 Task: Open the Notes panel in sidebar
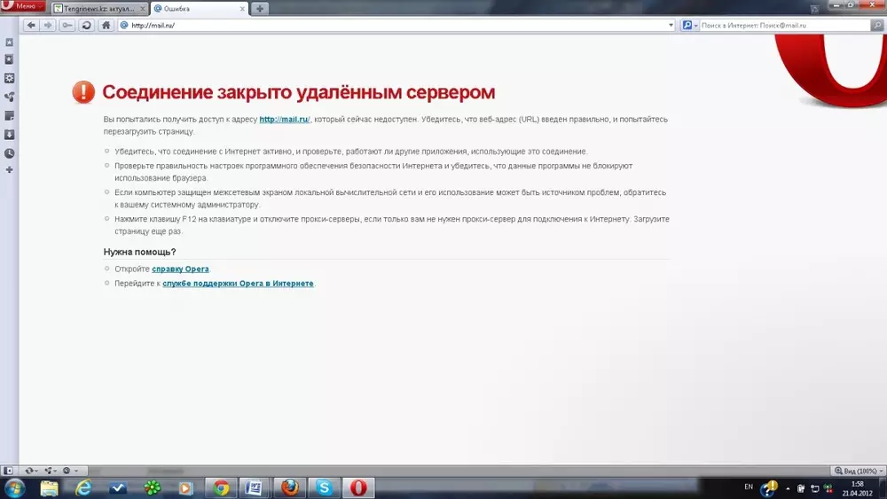click(9, 115)
